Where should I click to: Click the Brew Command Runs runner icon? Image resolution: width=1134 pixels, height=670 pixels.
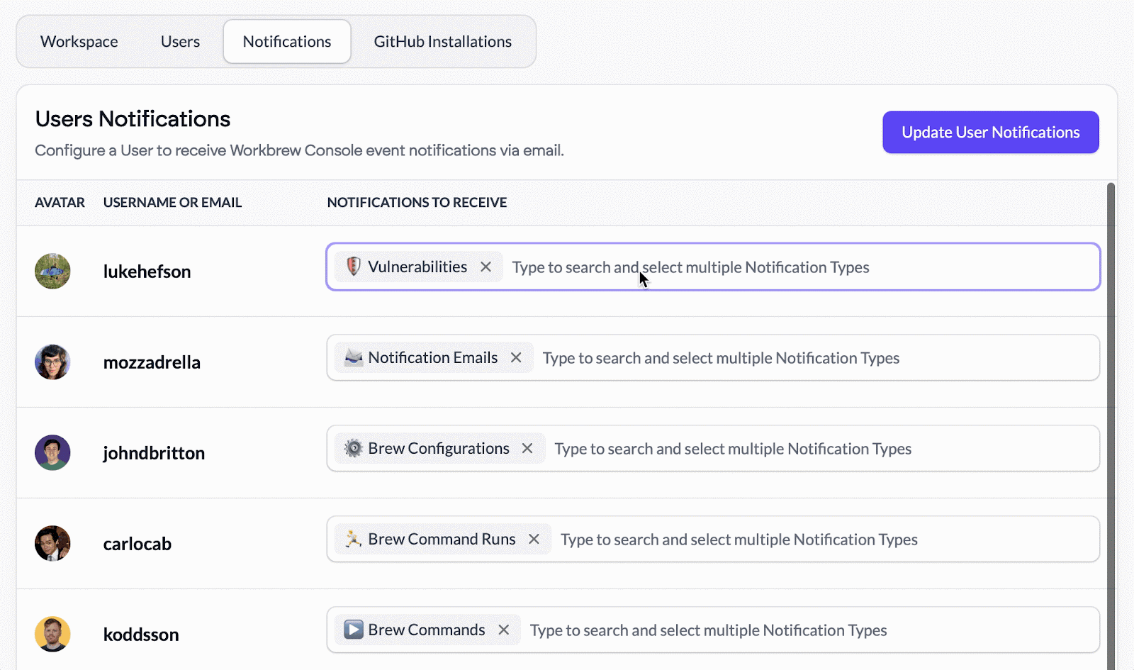353,539
